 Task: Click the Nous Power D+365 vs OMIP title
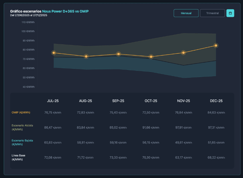pos(65,11)
